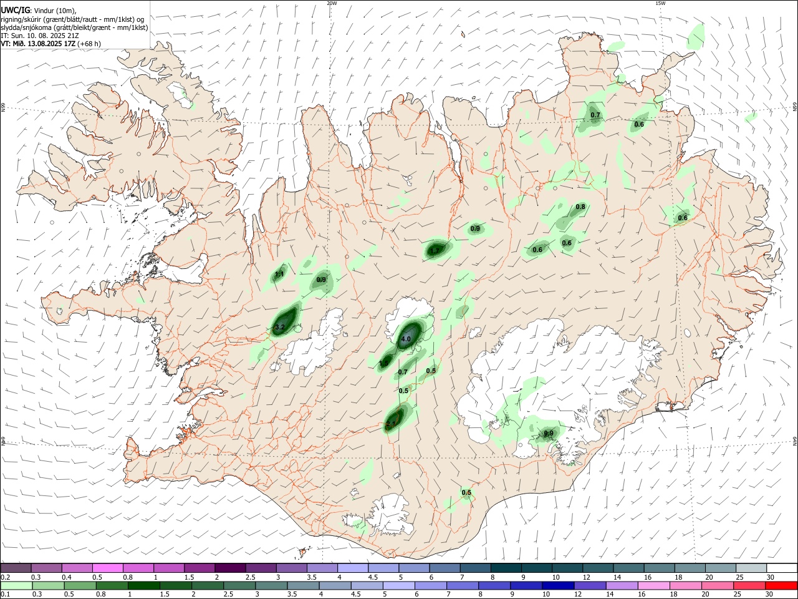Click the 4.0 precipitation maximum label
Image resolution: width=798 pixels, height=599 pixels.
[406, 339]
